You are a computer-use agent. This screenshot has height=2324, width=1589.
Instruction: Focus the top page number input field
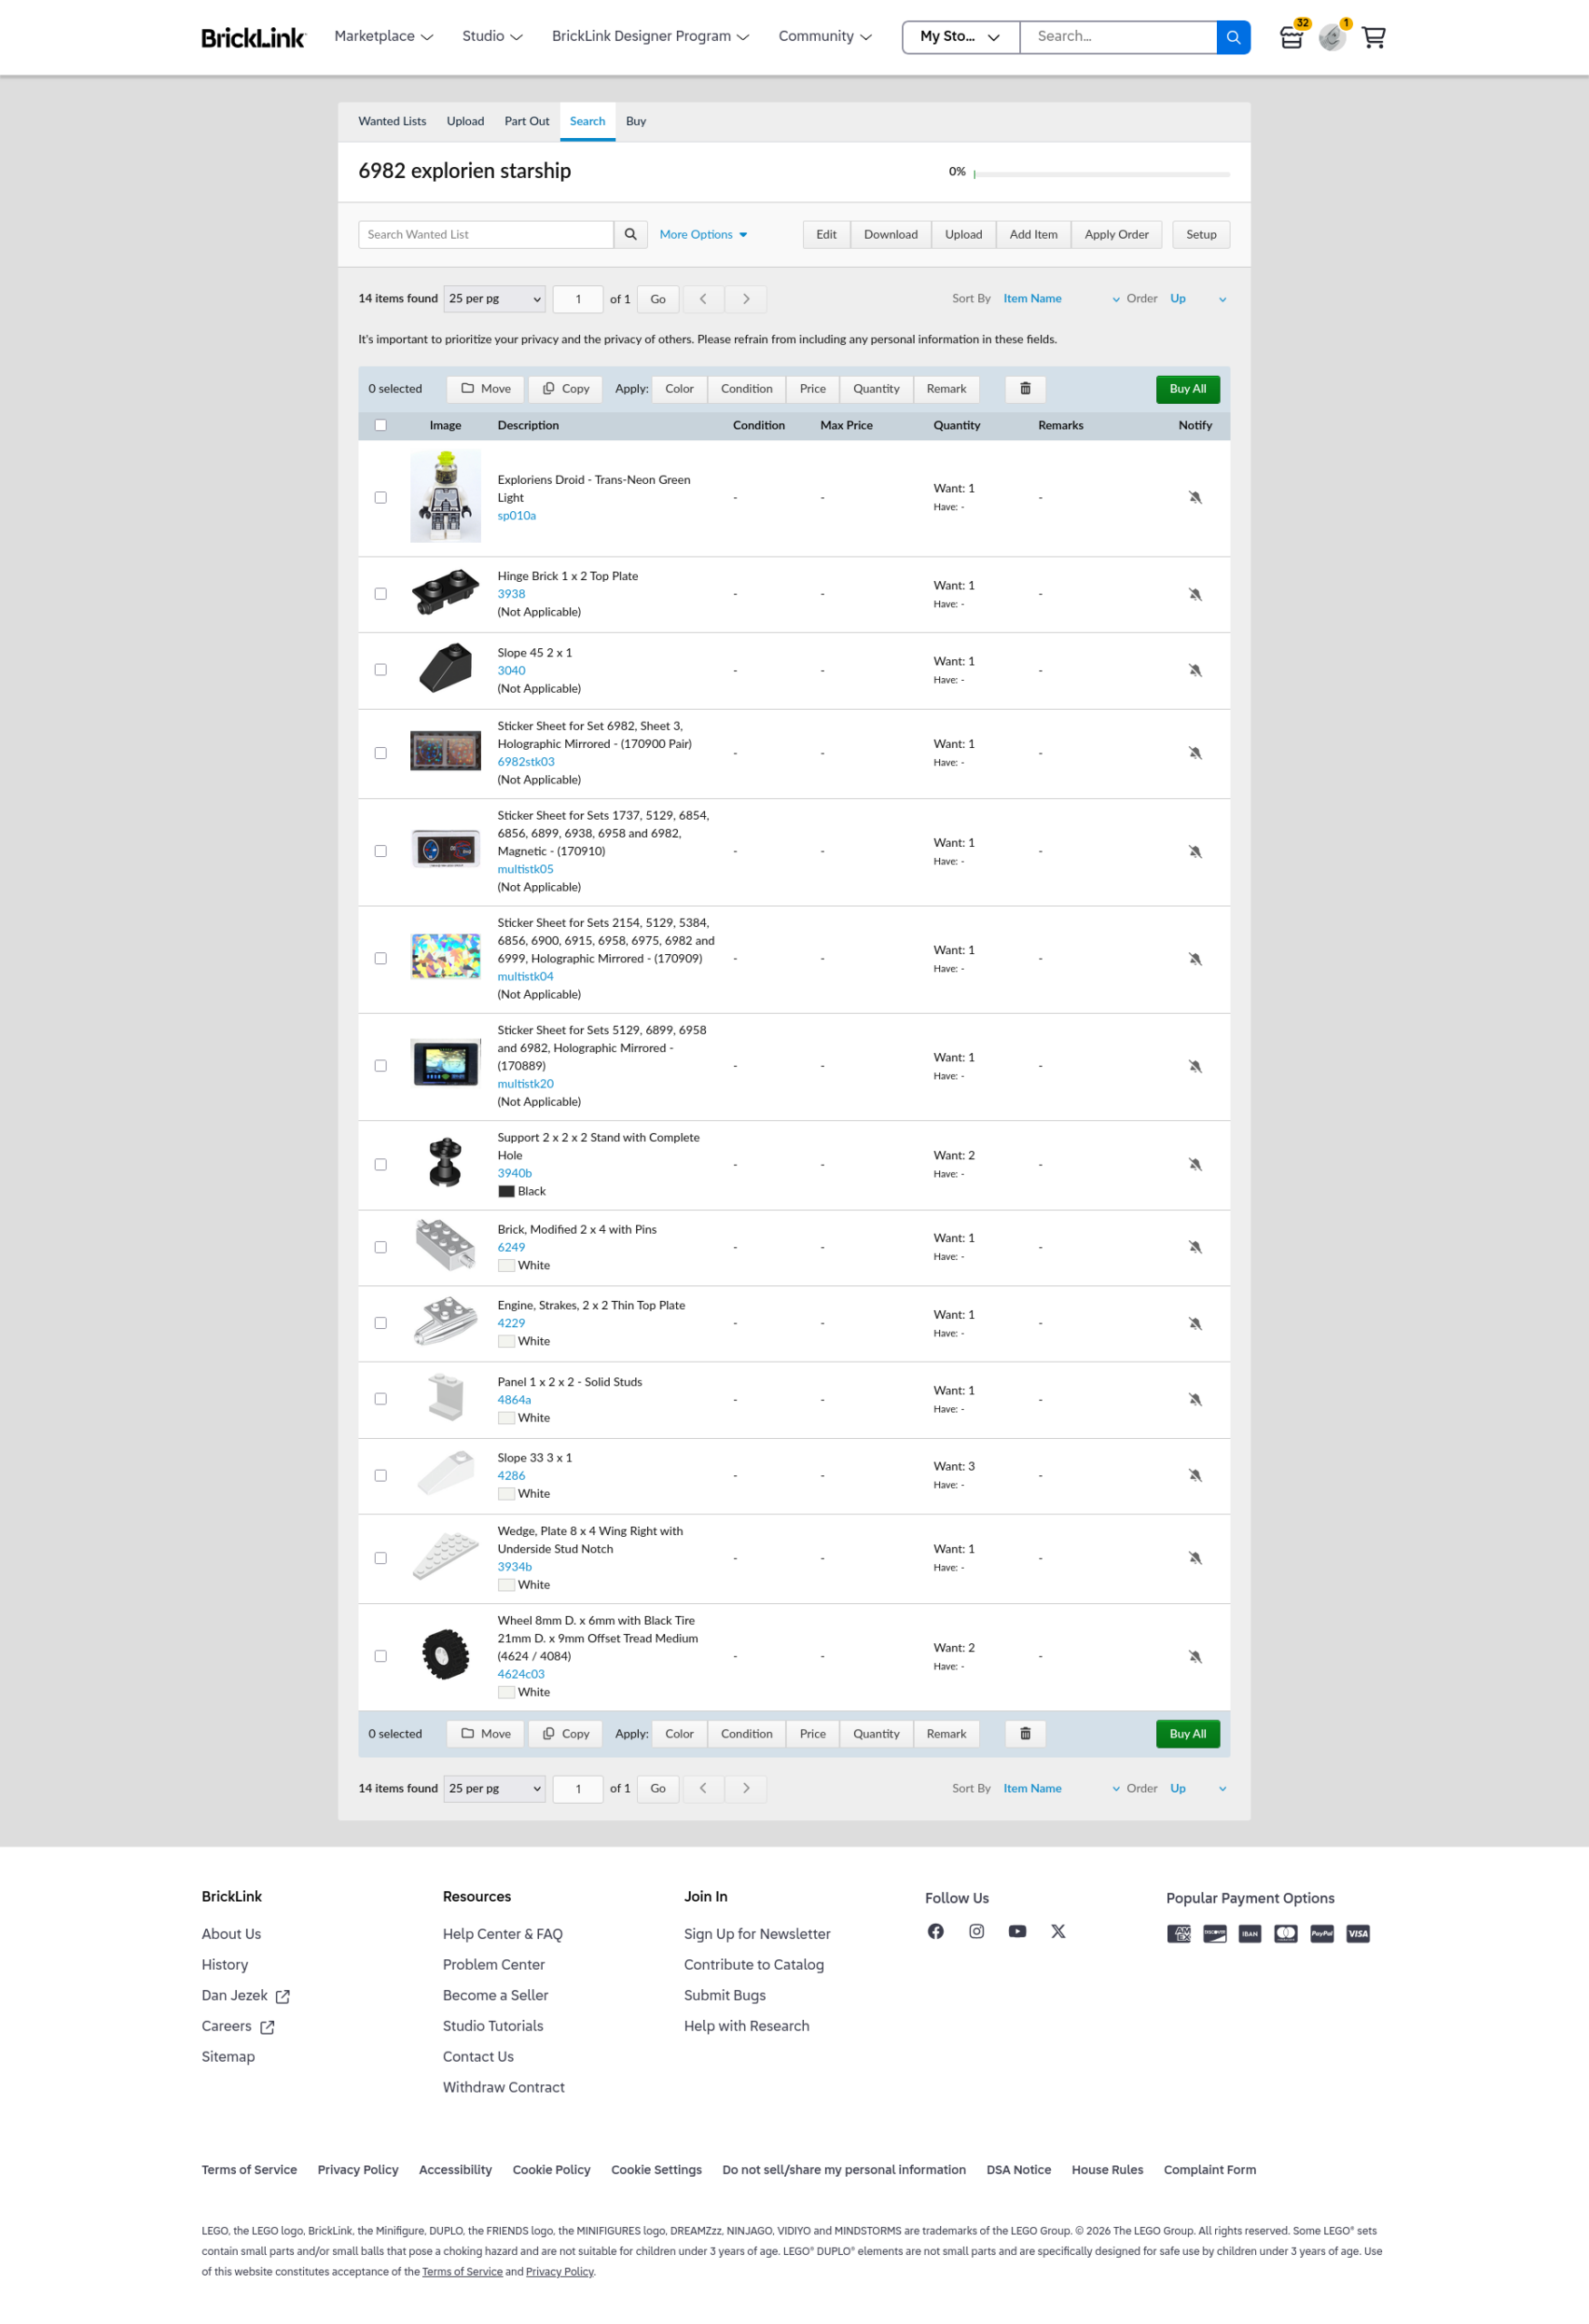point(578,299)
